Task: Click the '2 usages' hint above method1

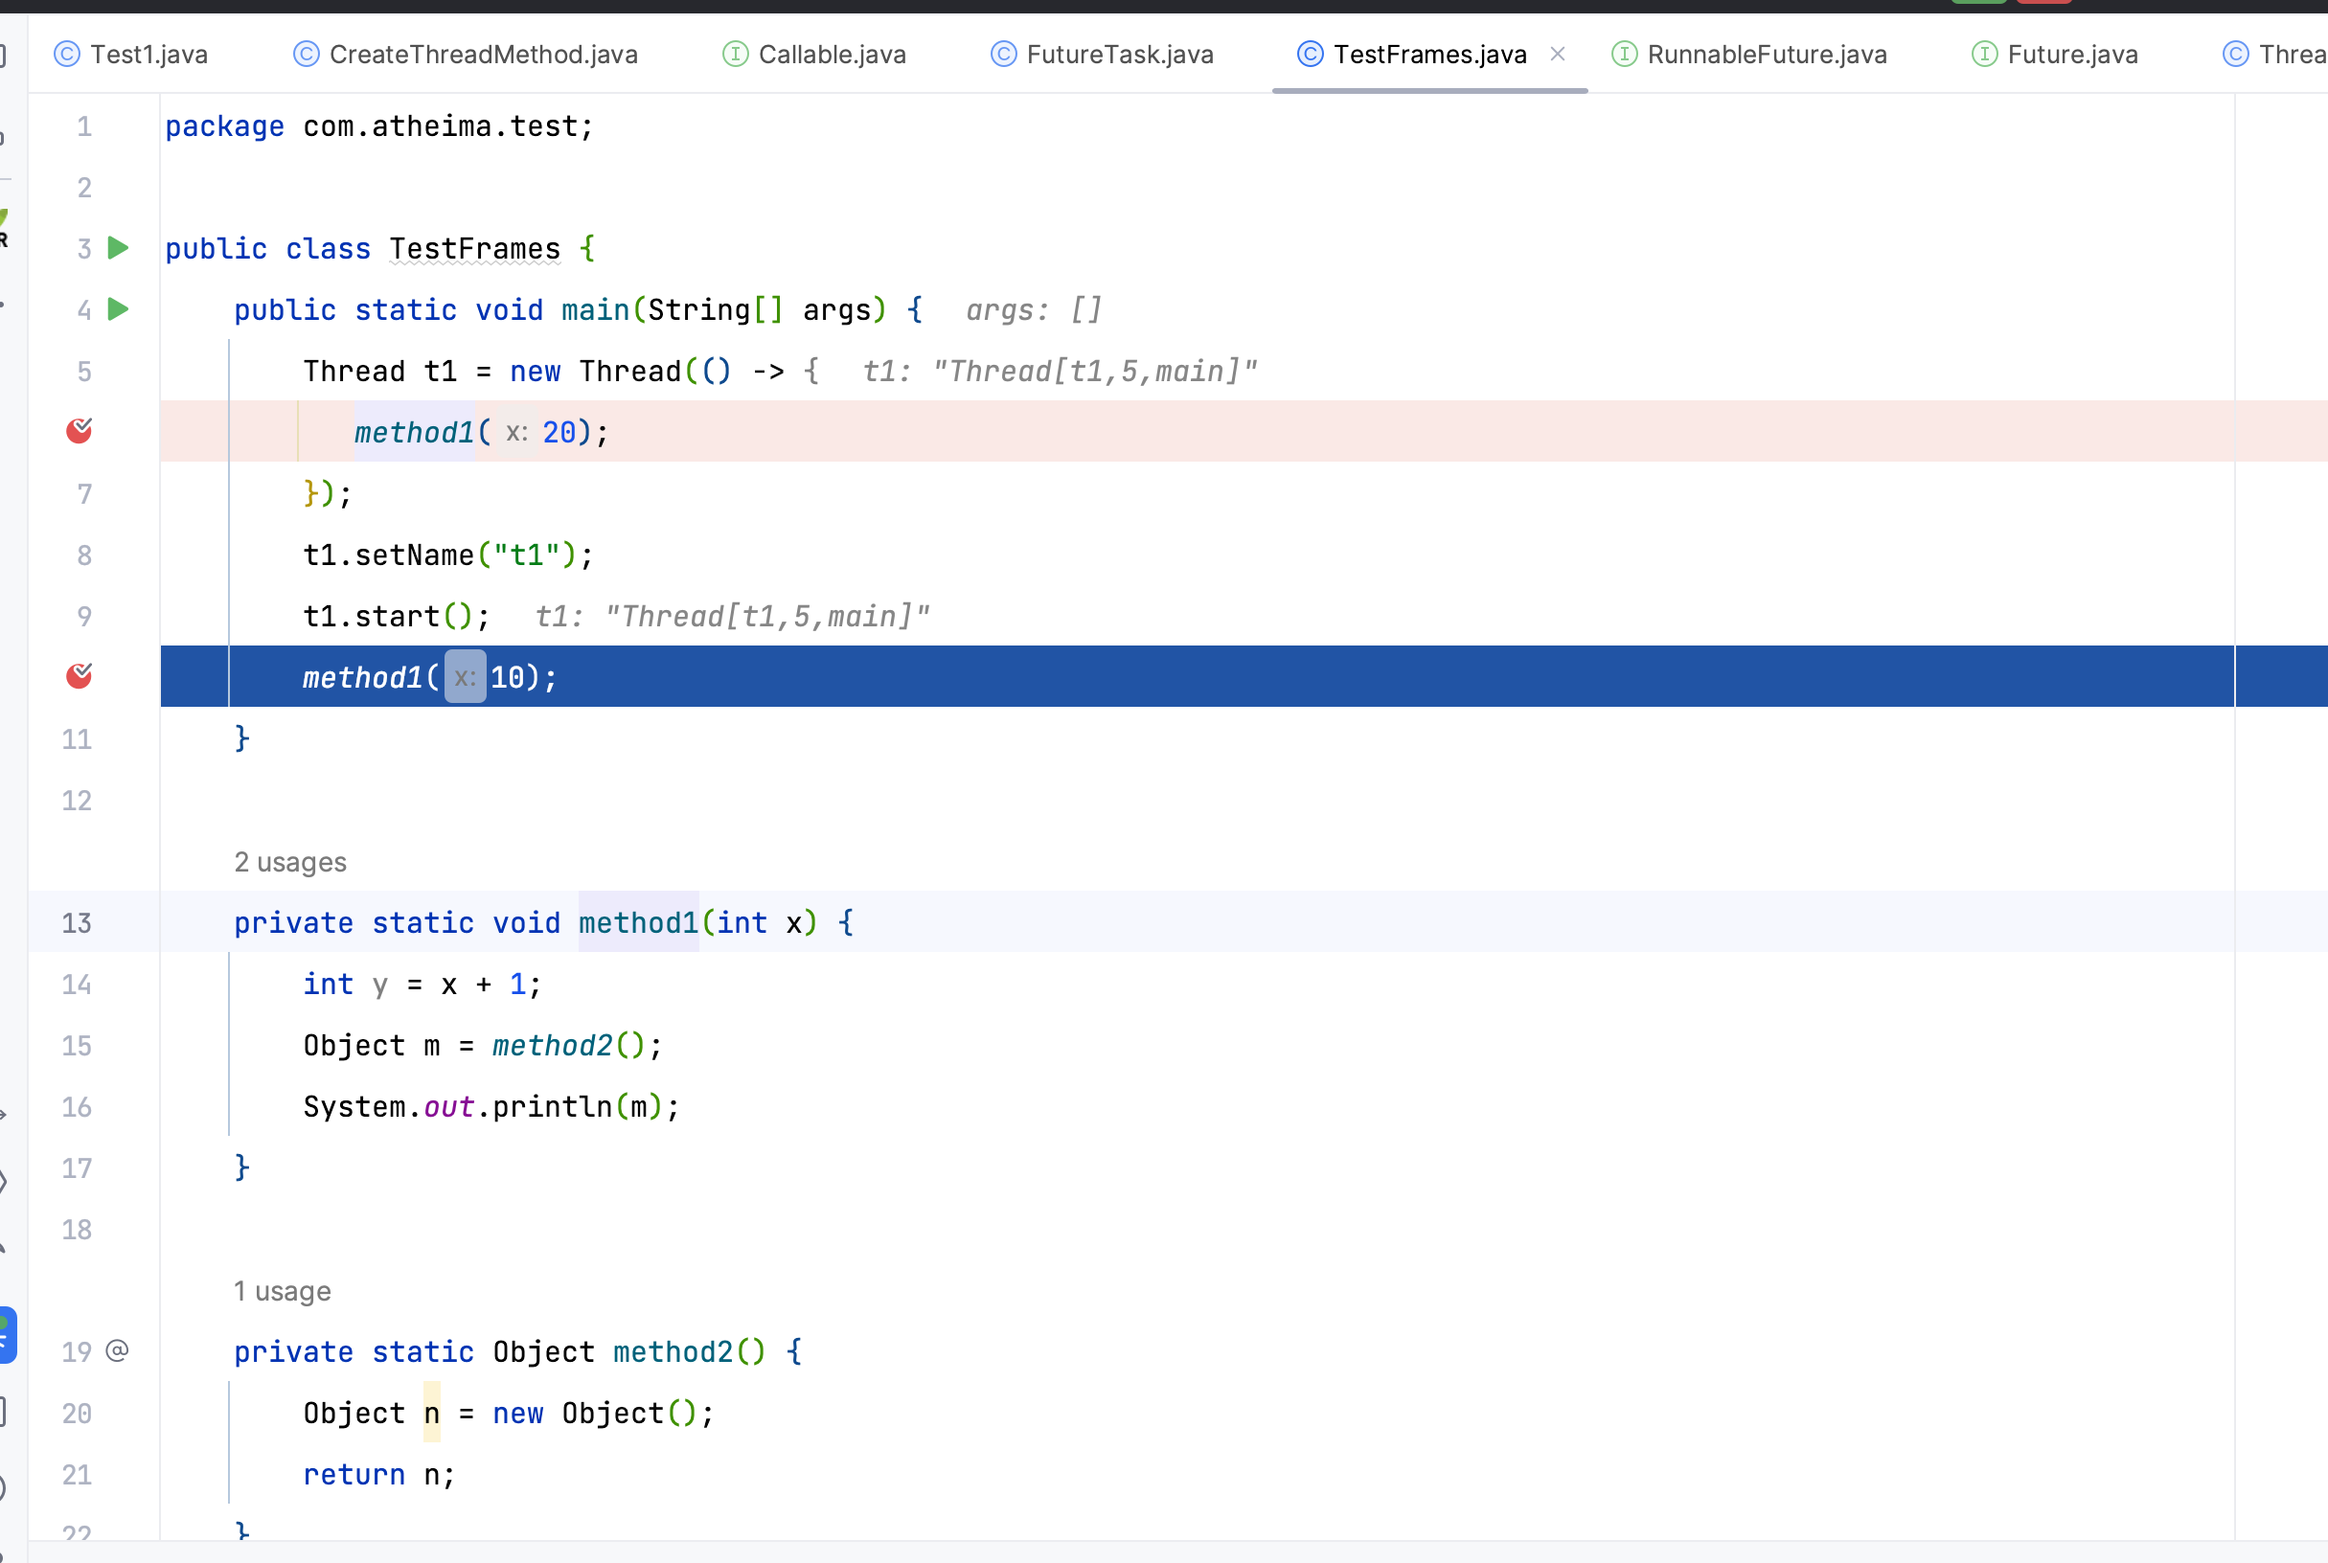Action: click(x=290, y=862)
